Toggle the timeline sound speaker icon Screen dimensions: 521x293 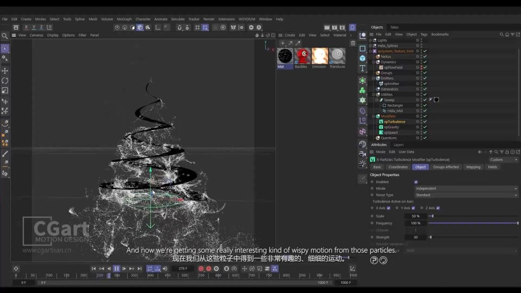(165, 269)
